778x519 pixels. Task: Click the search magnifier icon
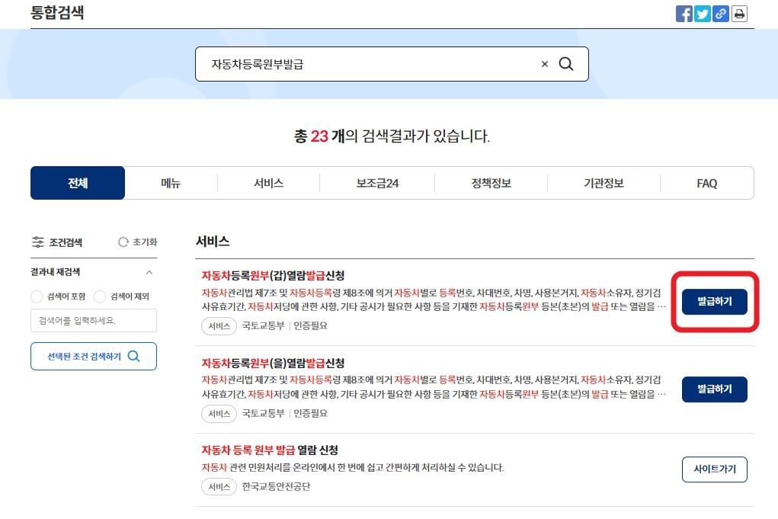(x=565, y=64)
